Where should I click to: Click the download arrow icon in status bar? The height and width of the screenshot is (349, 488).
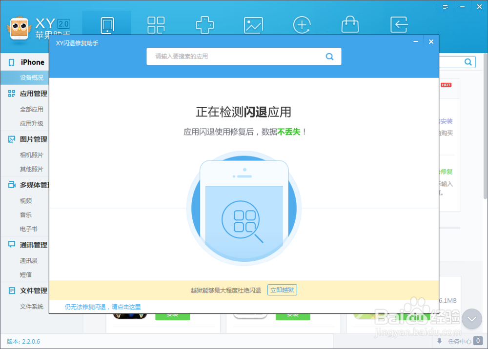coord(440,341)
